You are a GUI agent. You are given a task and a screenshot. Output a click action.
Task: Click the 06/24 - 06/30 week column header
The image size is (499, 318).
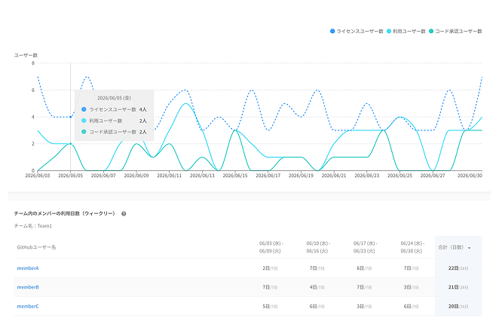pos(412,247)
